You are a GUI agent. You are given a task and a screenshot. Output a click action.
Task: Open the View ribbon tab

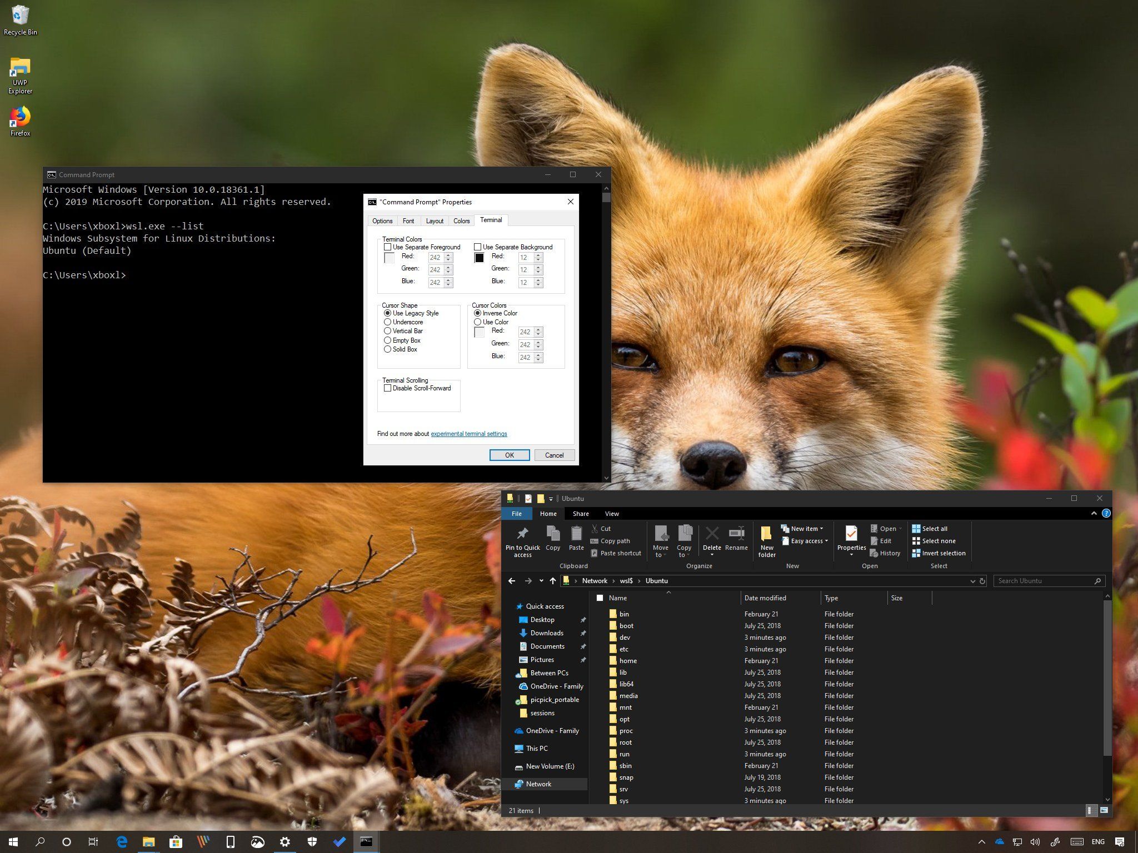(611, 514)
